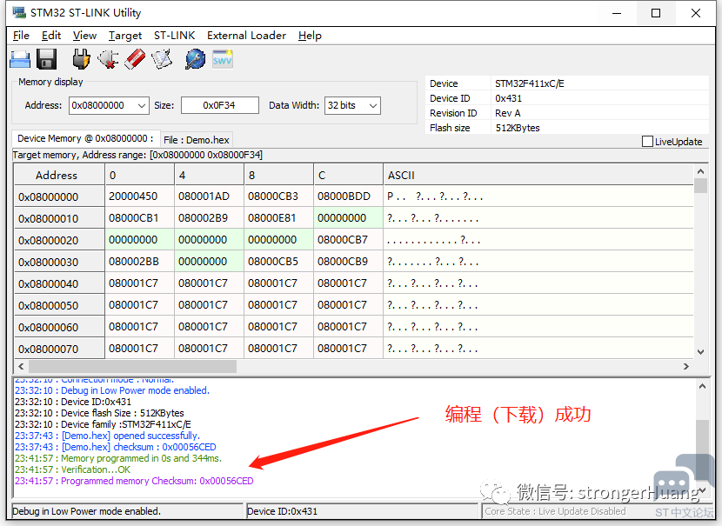The width and height of the screenshot is (722, 526).
Task: Click Flash size value 512KBytes
Action: 518,128
